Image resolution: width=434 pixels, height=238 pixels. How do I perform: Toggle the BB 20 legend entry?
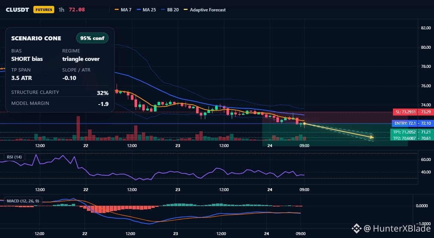click(x=170, y=10)
